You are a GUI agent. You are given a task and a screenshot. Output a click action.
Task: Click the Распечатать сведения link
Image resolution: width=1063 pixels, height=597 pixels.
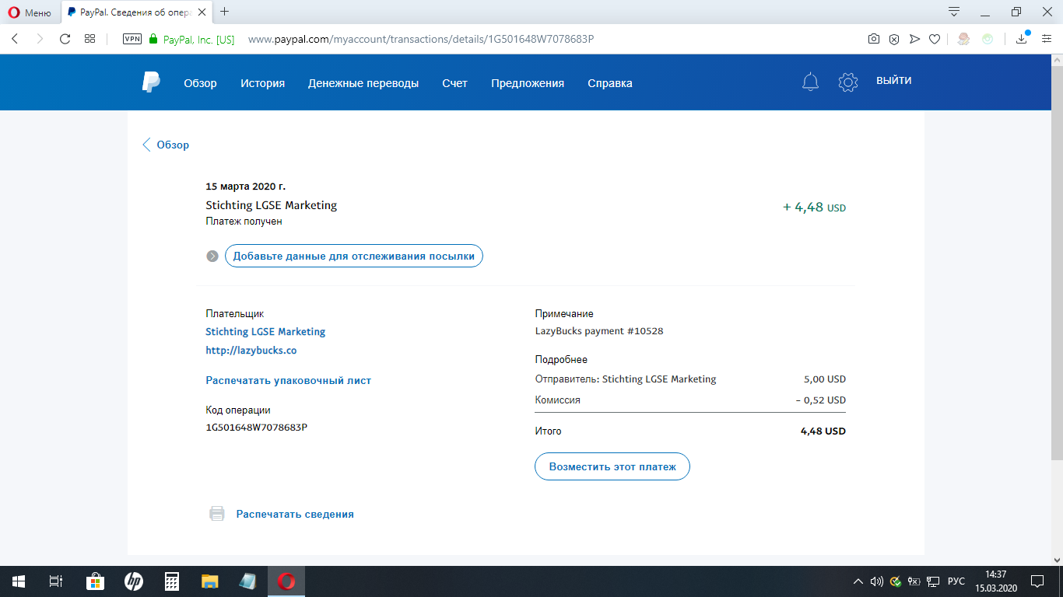tap(295, 514)
